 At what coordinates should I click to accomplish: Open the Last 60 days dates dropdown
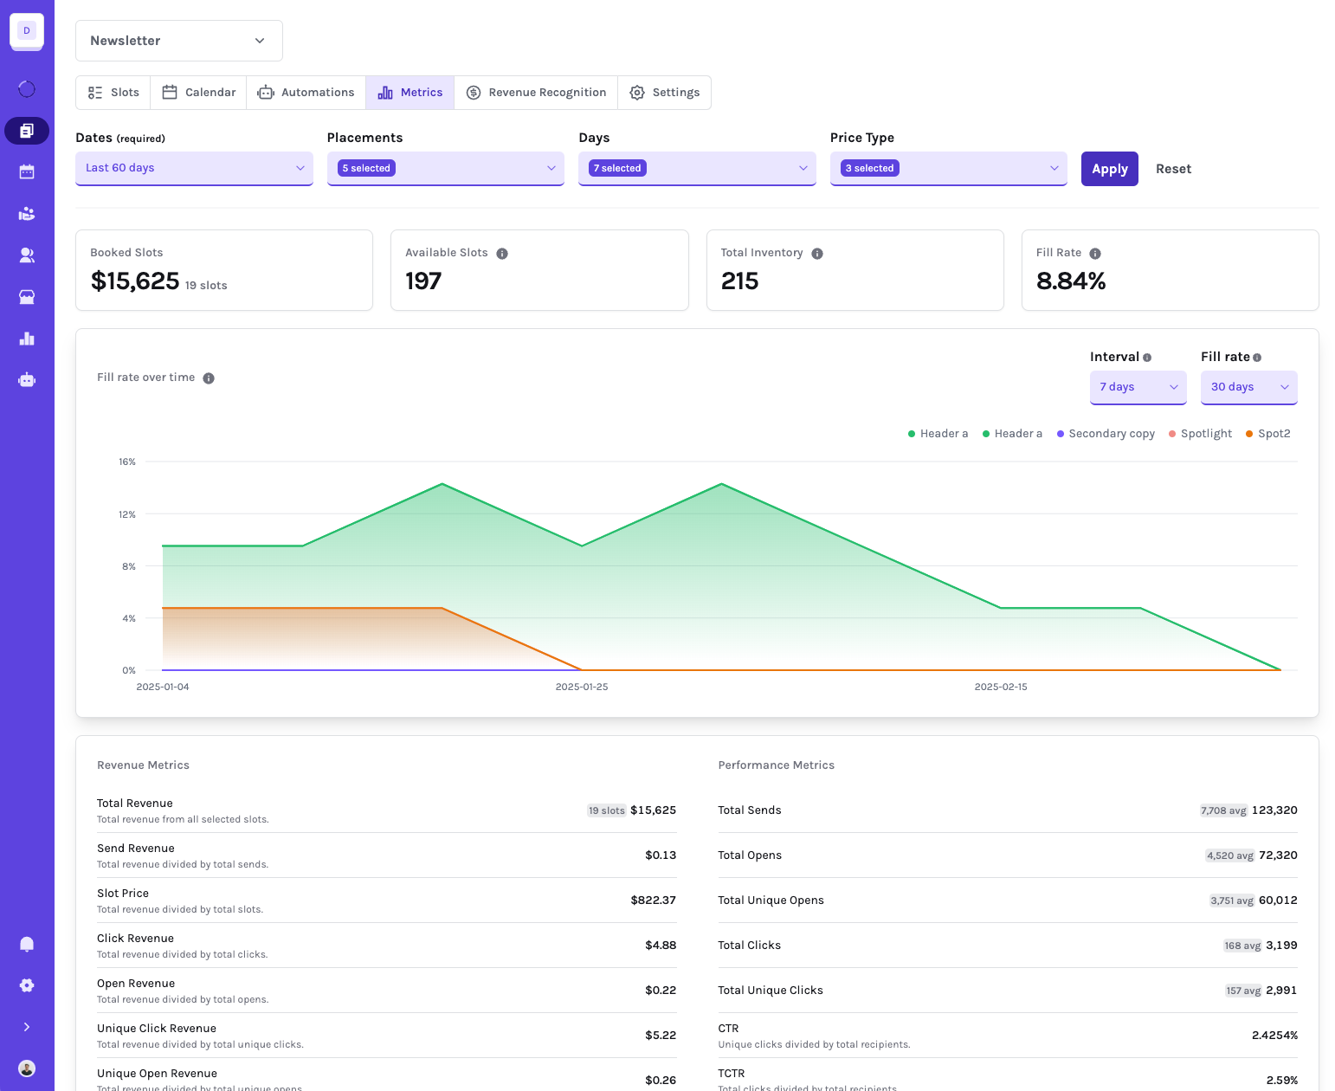[195, 168]
